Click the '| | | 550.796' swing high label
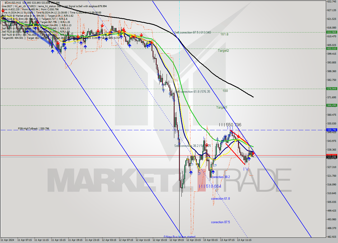 click(230, 125)
